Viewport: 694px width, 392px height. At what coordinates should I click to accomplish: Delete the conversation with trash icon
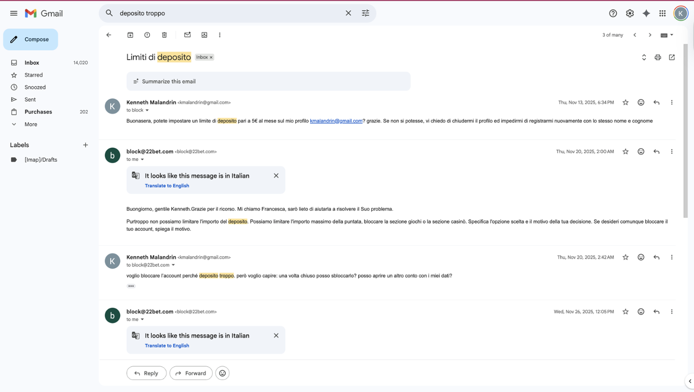[x=164, y=35]
